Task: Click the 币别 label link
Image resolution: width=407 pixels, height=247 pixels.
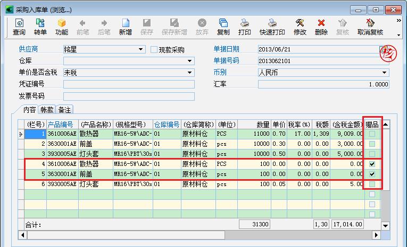Action: point(220,72)
